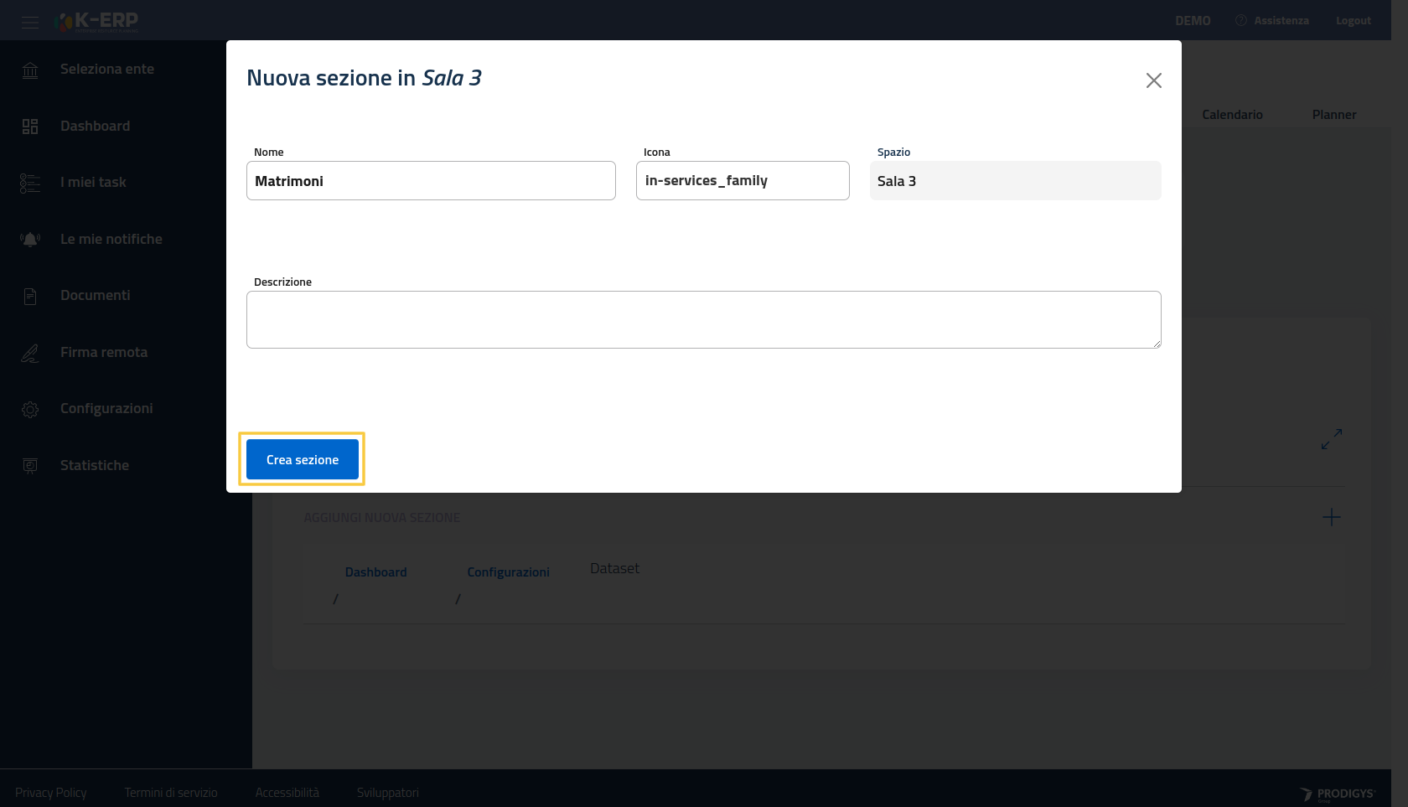Image resolution: width=1408 pixels, height=807 pixels.
Task: Click the Icona input field
Action: click(742, 181)
